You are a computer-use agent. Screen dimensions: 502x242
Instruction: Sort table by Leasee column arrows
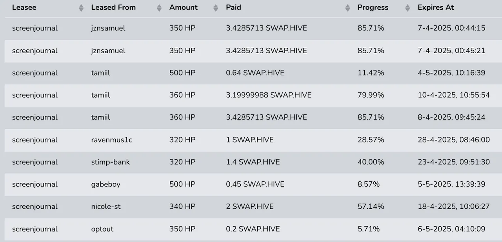pyautogui.click(x=81, y=8)
